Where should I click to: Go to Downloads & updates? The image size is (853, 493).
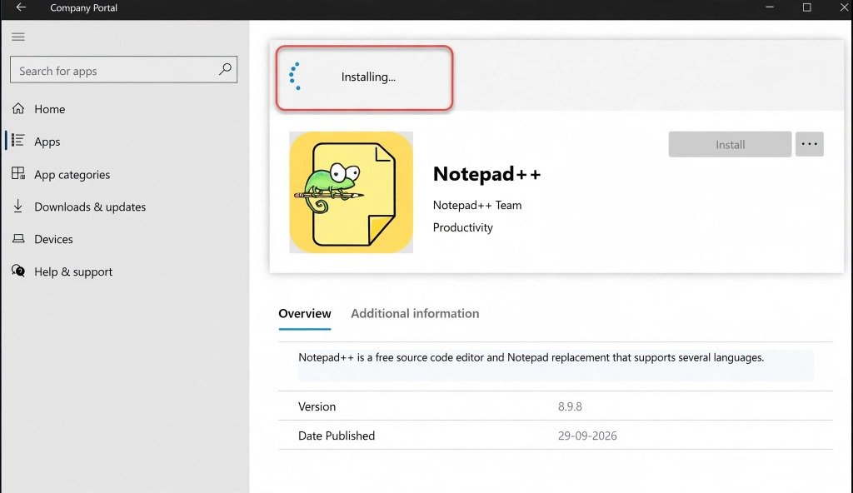pyautogui.click(x=90, y=207)
